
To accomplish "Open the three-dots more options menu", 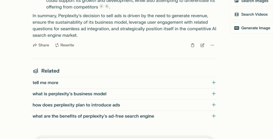I will pyautogui.click(x=212, y=45).
